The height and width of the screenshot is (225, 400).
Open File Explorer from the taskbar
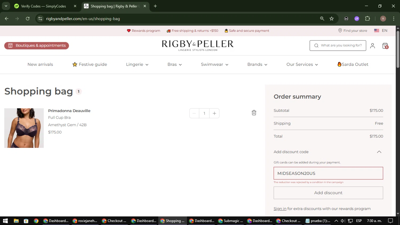click(x=16, y=221)
